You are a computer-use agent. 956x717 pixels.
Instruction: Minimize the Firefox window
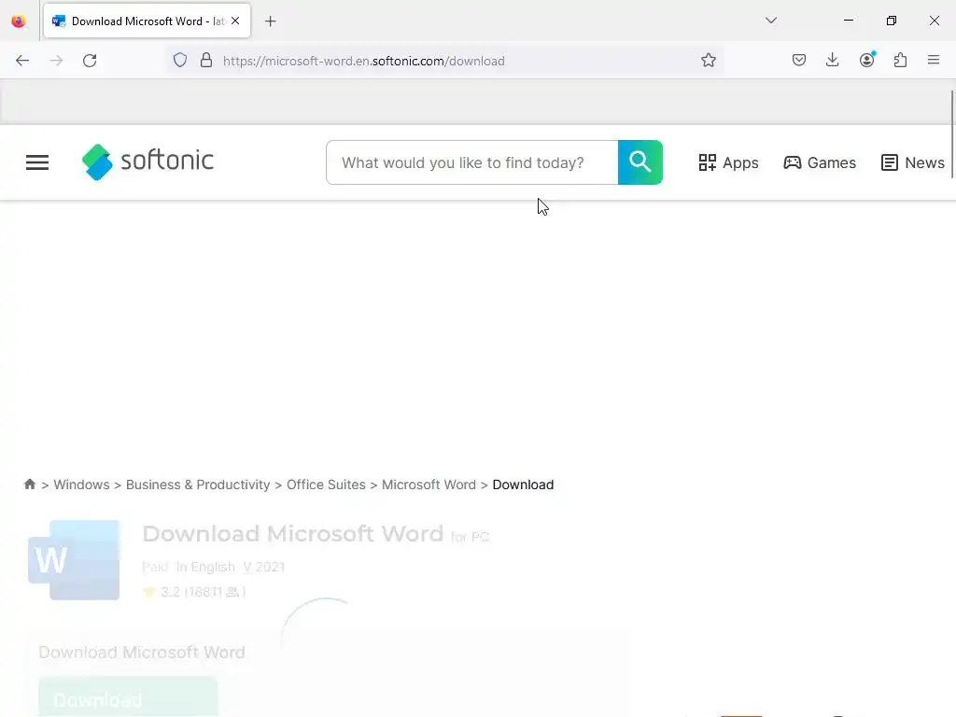point(848,21)
